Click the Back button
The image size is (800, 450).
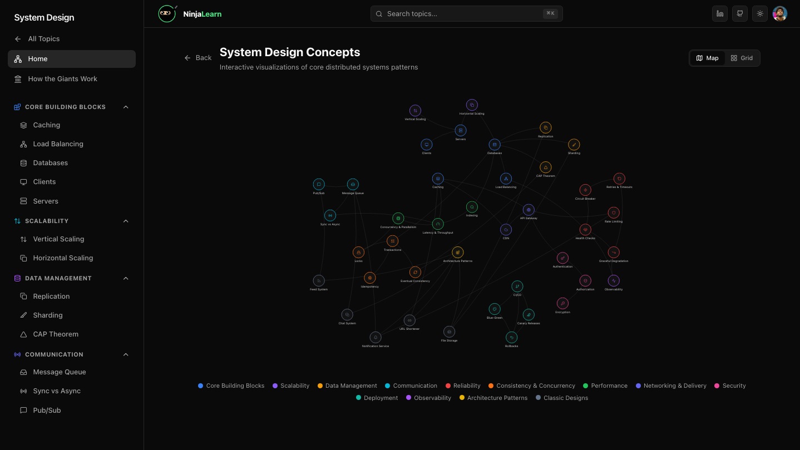click(x=198, y=58)
